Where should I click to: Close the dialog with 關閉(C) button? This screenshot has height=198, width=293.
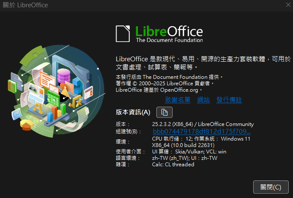tap(271, 187)
